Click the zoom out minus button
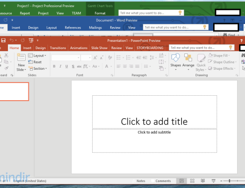Screen dimensions: 245x188 click(221, 181)
